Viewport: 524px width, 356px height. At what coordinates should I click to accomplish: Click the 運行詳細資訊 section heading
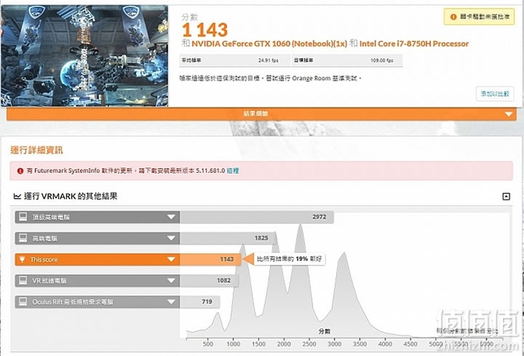(x=37, y=150)
